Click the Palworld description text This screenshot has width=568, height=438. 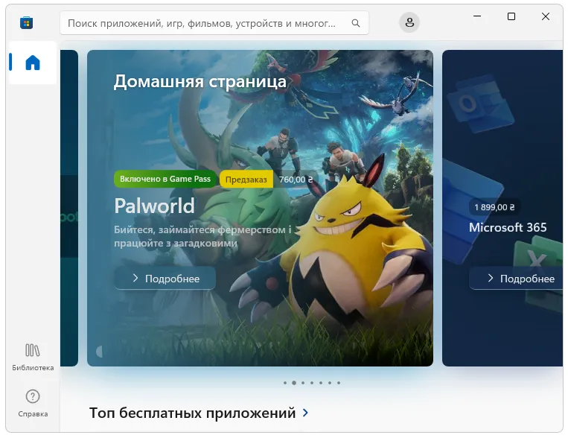click(202, 236)
